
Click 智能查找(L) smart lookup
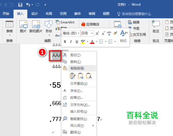click(x=79, y=119)
